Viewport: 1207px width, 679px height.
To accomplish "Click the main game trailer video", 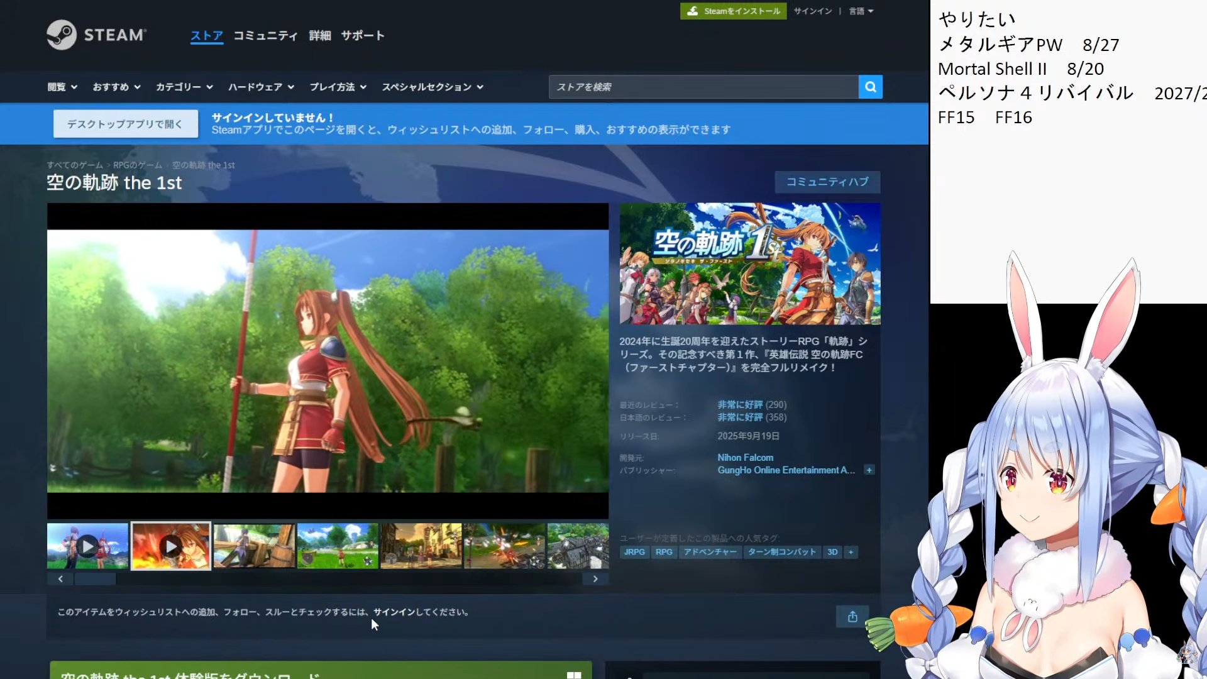I will pyautogui.click(x=328, y=361).
